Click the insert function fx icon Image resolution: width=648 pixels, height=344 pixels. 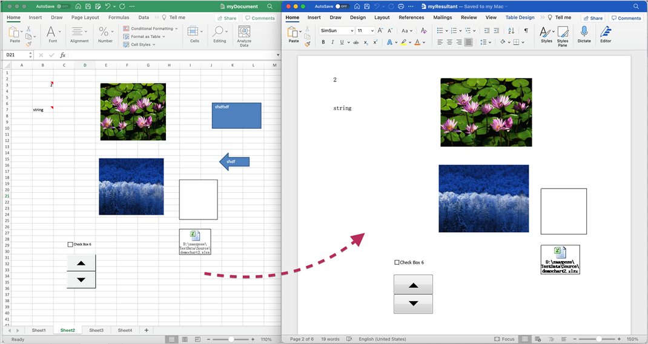pyautogui.click(x=62, y=55)
